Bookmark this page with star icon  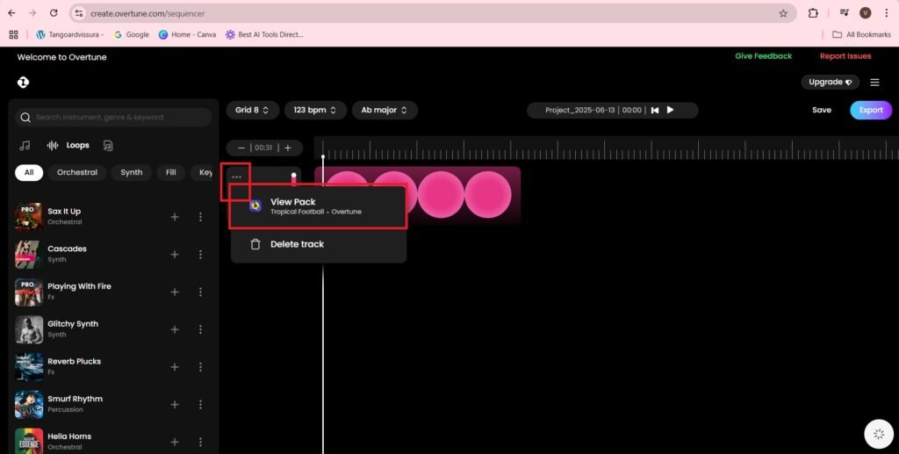(783, 13)
